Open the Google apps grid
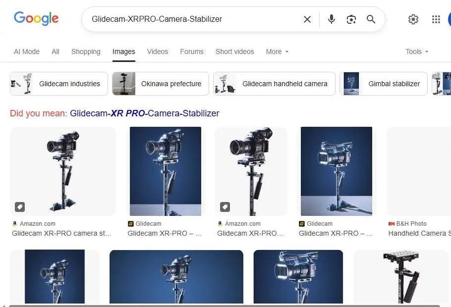This screenshot has width=451, height=307. pyautogui.click(x=436, y=19)
